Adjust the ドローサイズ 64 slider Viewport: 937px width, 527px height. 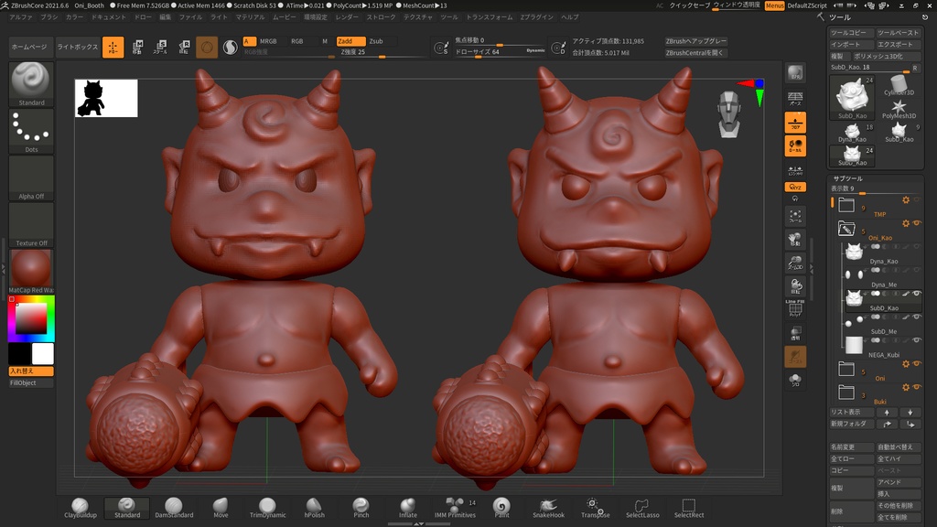[500, 52]
